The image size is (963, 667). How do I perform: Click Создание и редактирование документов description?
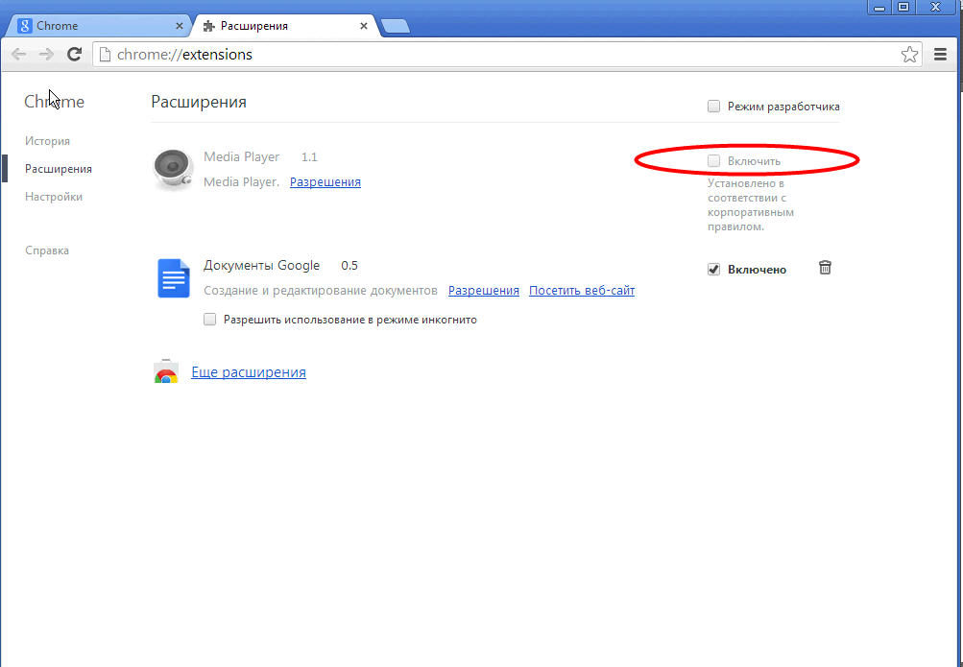321,291
